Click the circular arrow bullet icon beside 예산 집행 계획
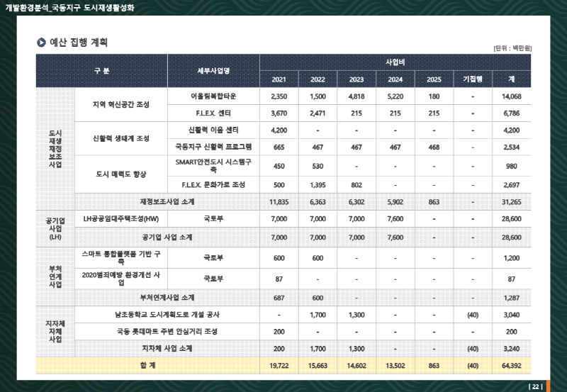Screen dimensions: 567x392 41,43
